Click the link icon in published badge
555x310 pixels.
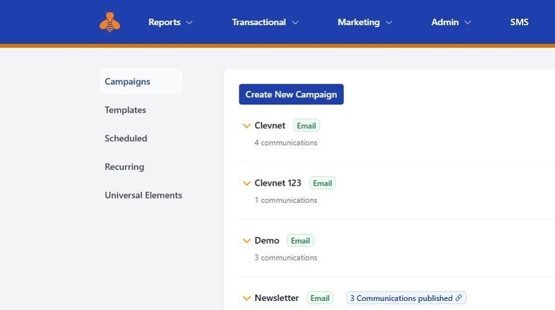point(459,298)
